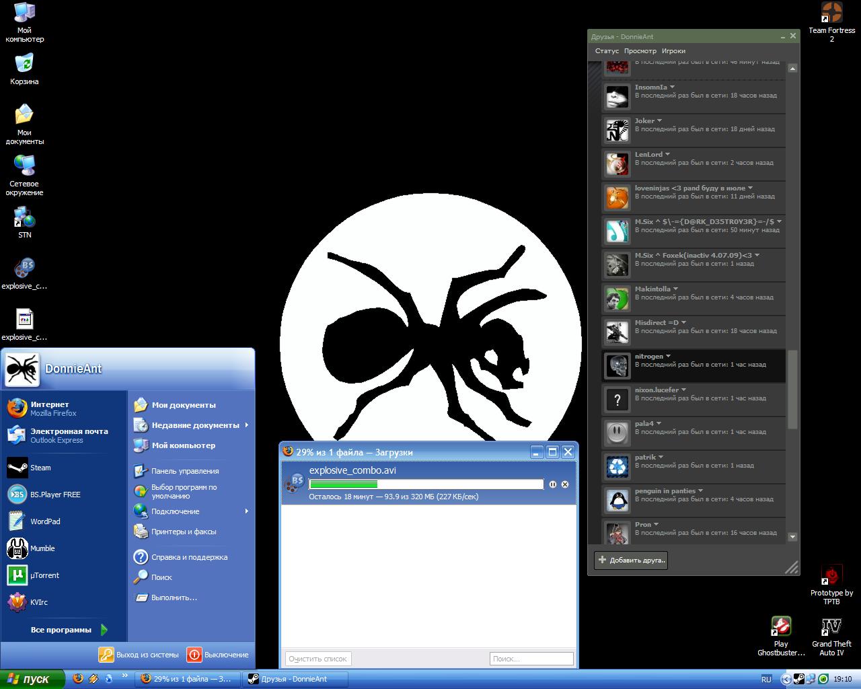Open dropdown next to pala4 friend
The image size is (861, 689).
click(659, 424)
